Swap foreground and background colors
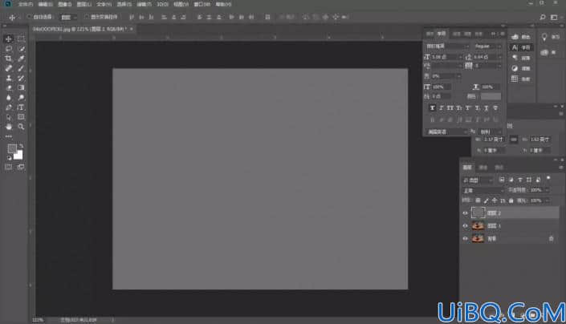566x324 pixels. 21,146
